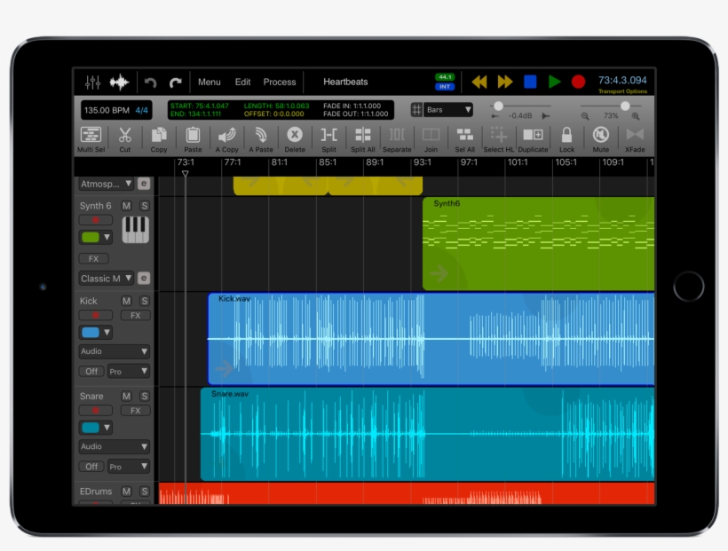
Task: Adjust the -0.4dB volume slider
Action: click(497, 105)
